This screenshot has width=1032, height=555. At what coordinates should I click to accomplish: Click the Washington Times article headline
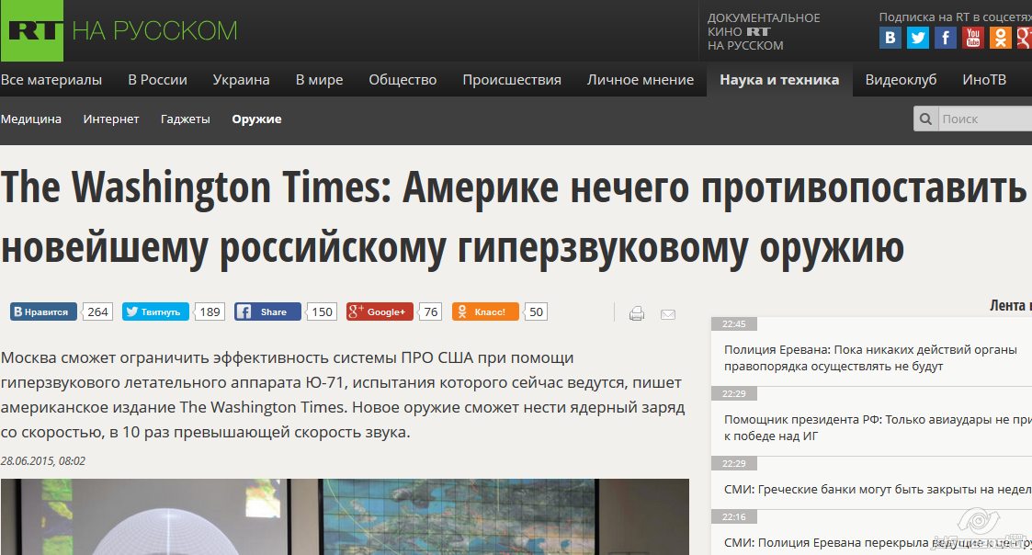[x=514, y=217]
